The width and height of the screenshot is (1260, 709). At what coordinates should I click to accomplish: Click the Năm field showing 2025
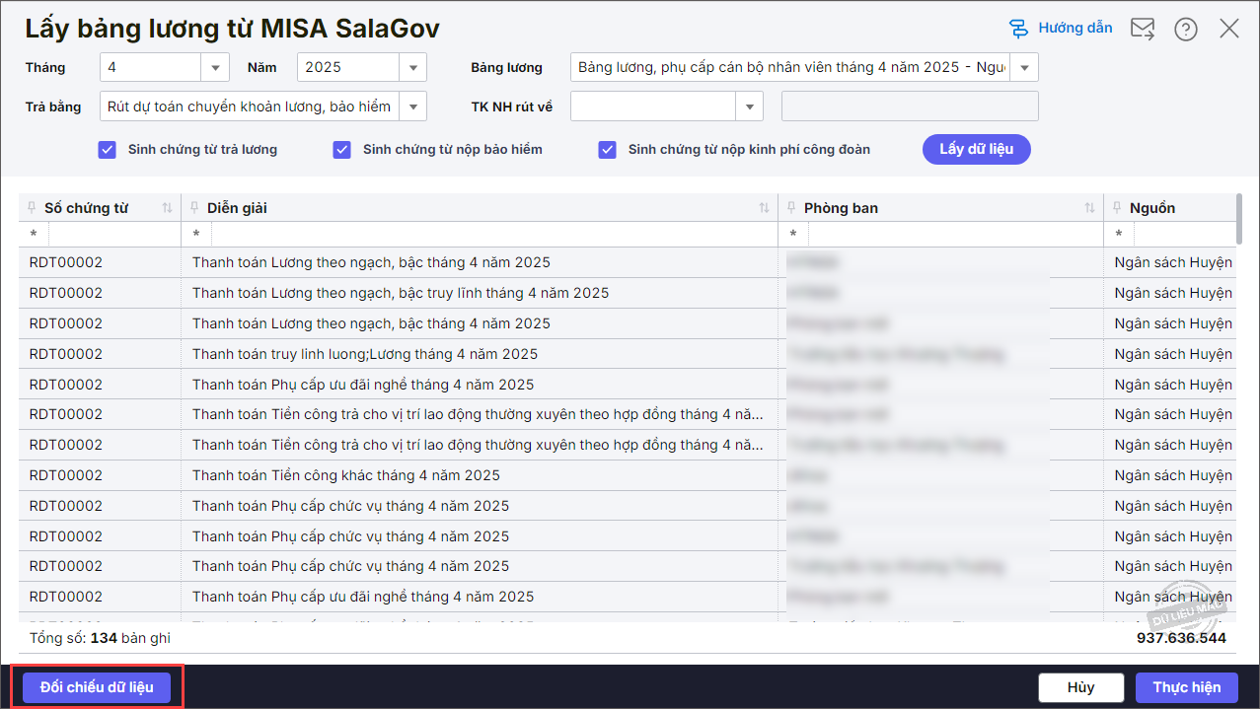point(348,67)
